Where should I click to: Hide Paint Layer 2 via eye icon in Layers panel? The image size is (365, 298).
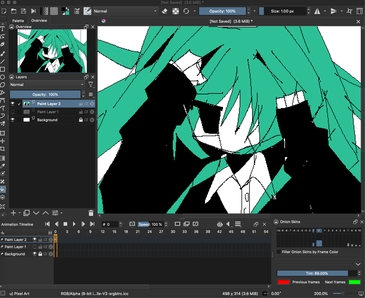tap(12, 104)
